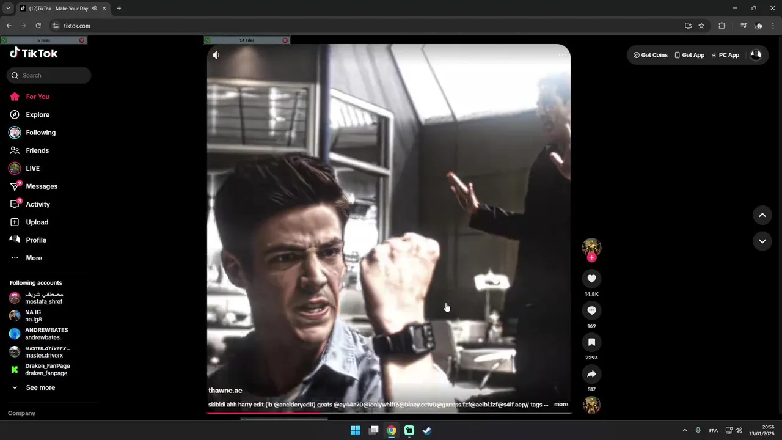Share the video with the arrow icon
The image size is (782, 440).
tap(591, 374)
